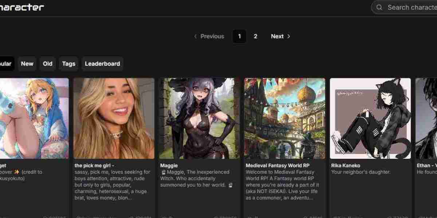
Task: Go to the Next page
Action: [280, 36]
